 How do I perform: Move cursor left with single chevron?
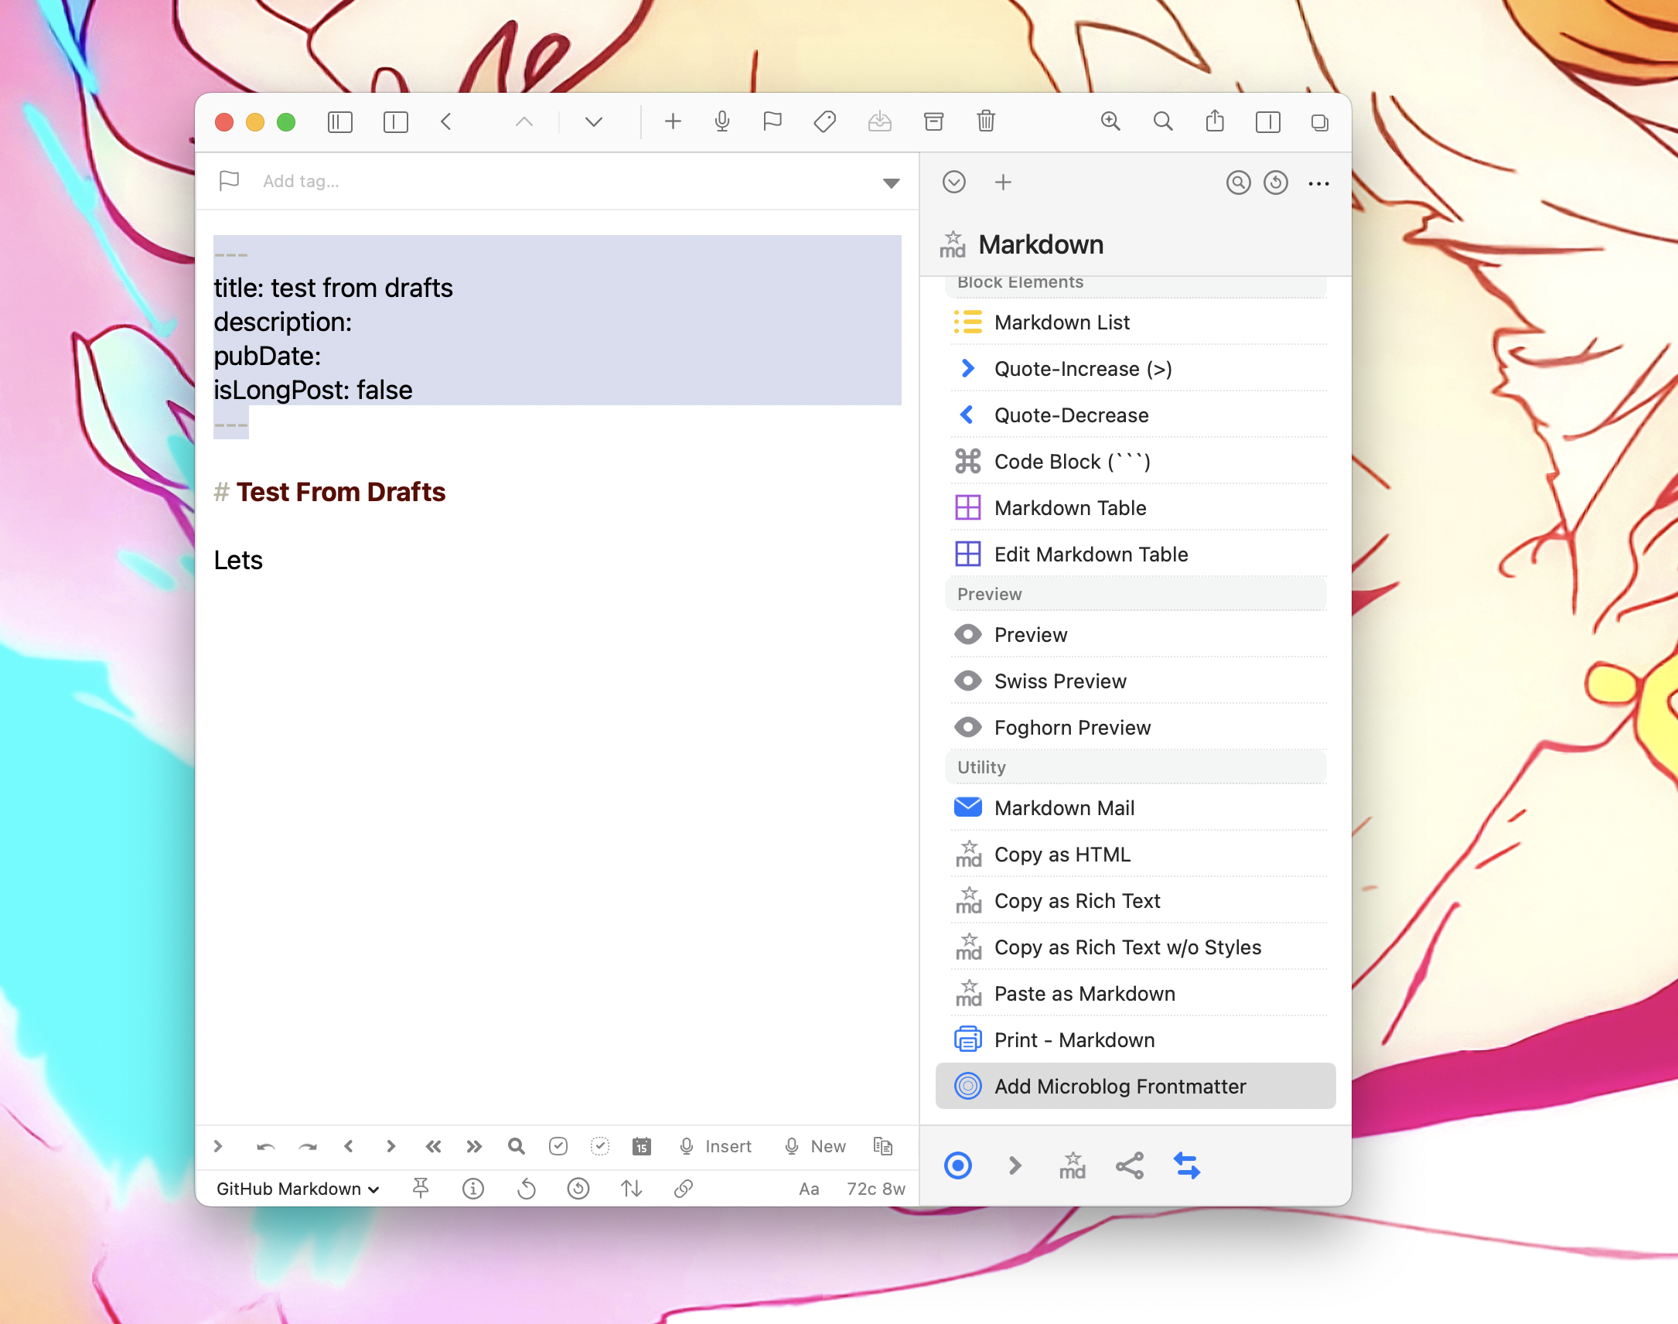click(x=349, y=1145)
